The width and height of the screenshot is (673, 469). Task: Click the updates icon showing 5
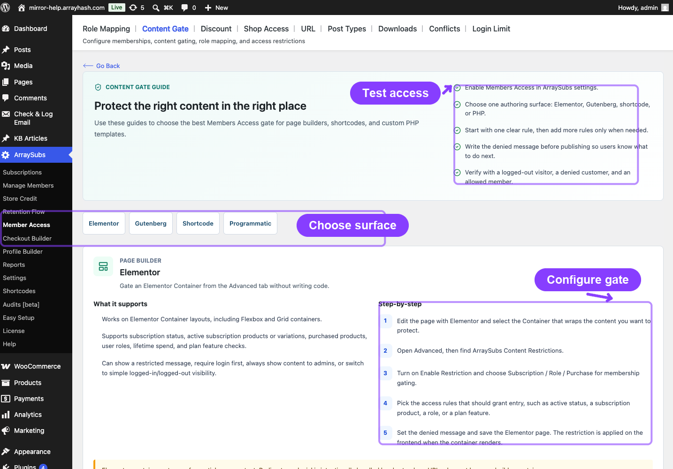[133, 8]
